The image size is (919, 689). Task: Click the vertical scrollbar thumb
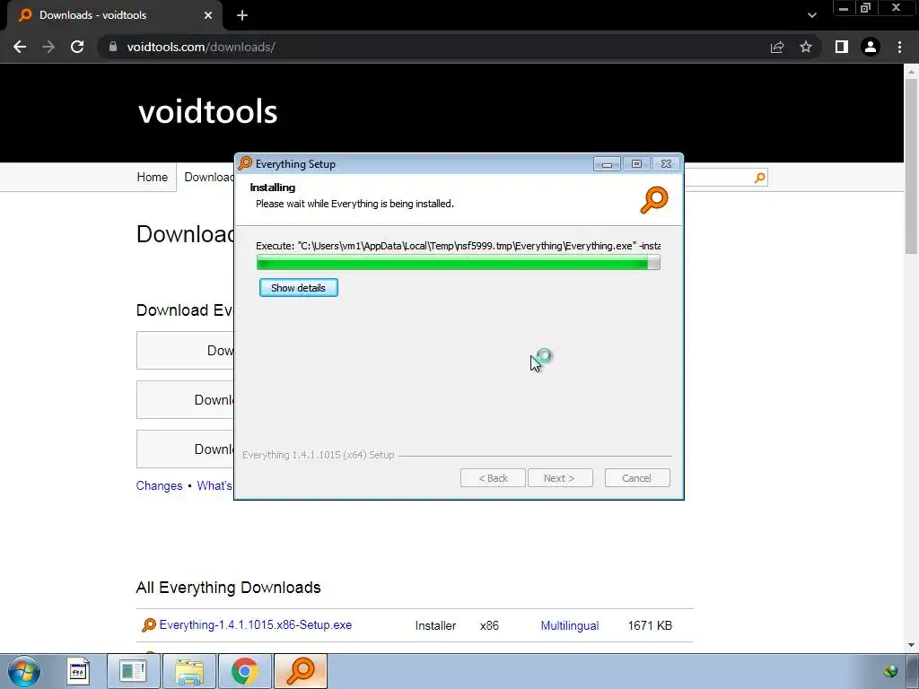(x=911, y=167)
